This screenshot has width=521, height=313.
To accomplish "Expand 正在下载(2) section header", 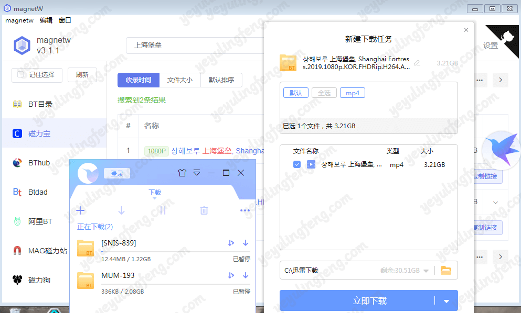I will coord(95,227).
